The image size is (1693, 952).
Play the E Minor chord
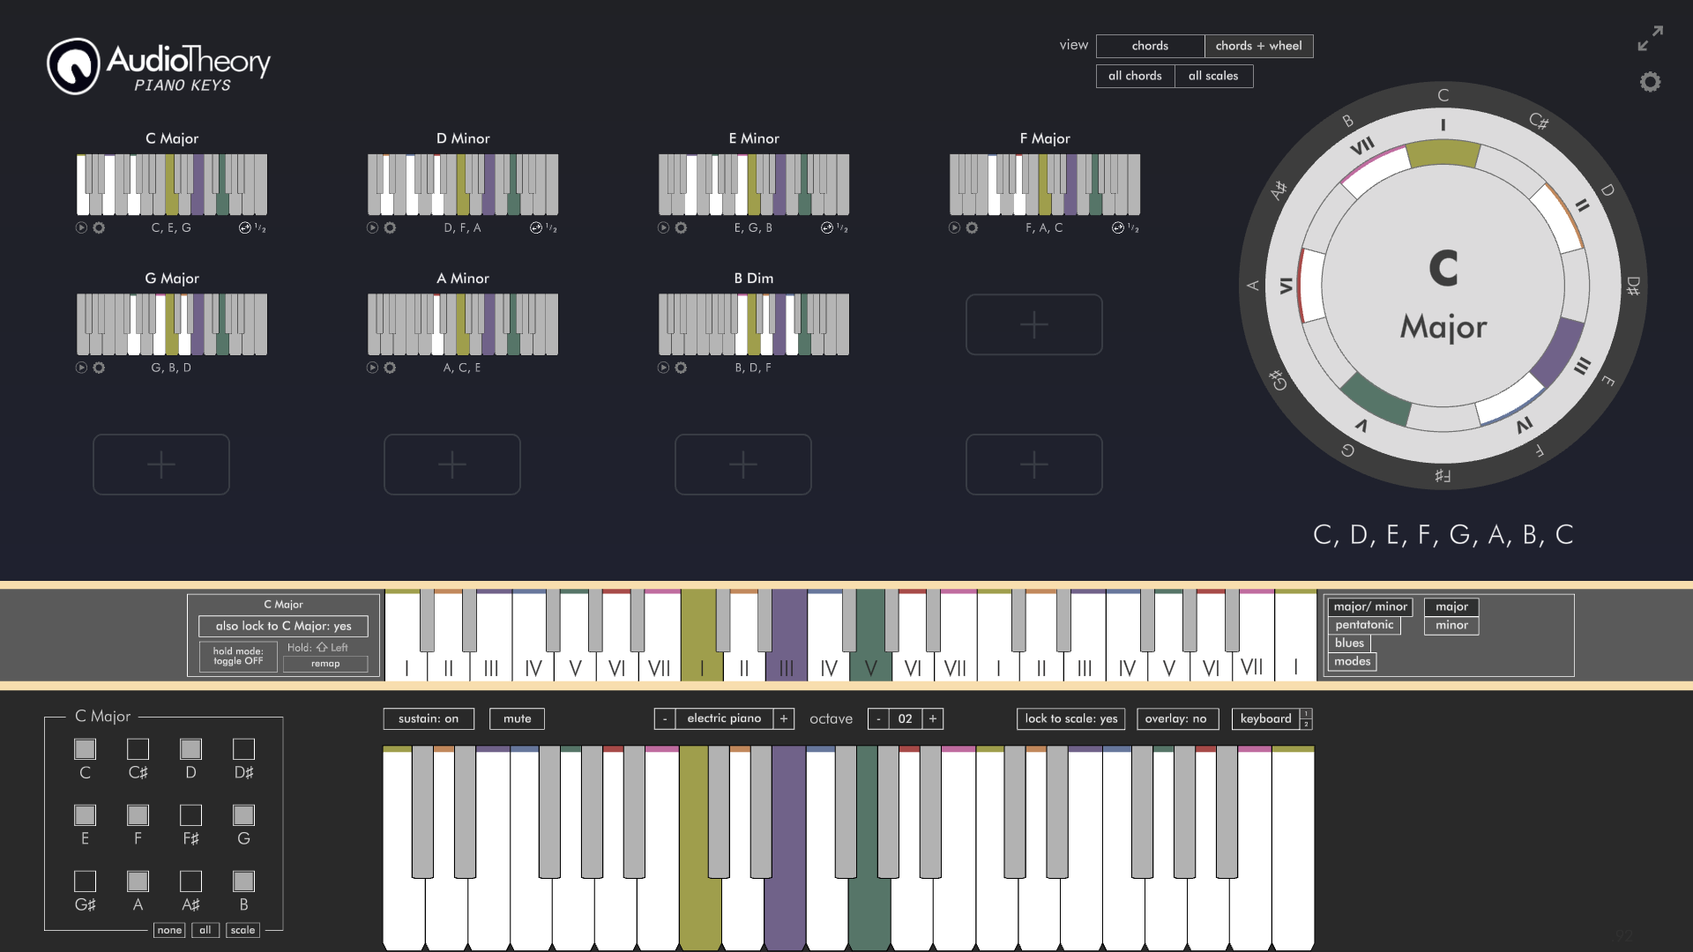(663, 227)
